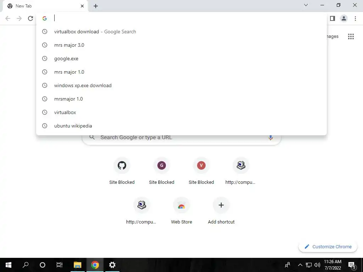
Task: Click the Google G icon in address bar
Action: 45,18
